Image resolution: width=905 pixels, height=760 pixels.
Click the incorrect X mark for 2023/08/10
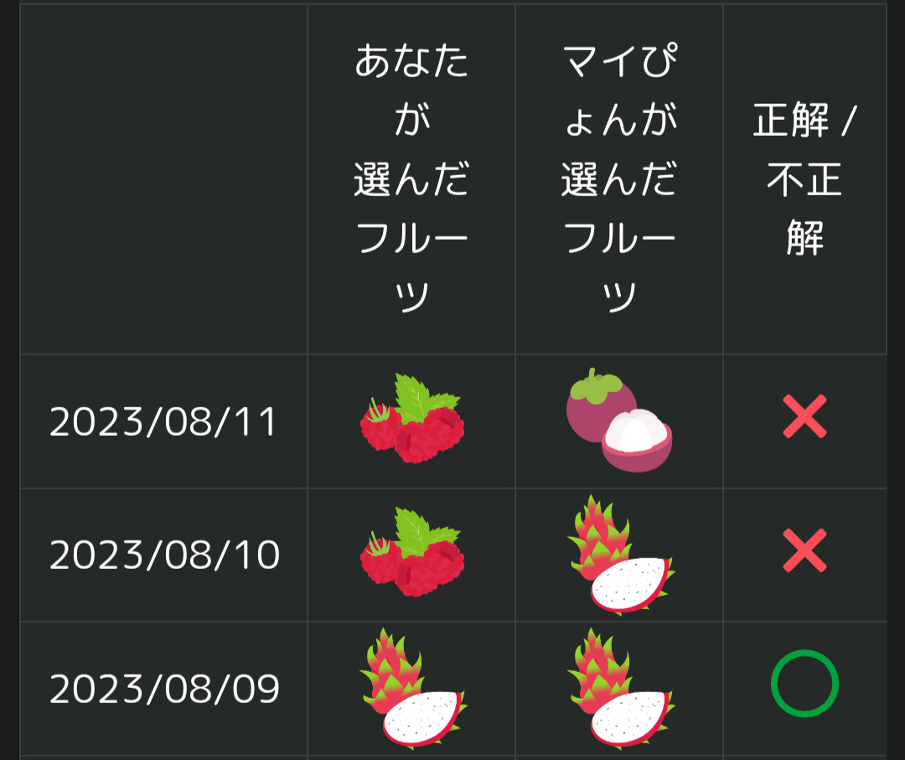(x=804, y=551)
